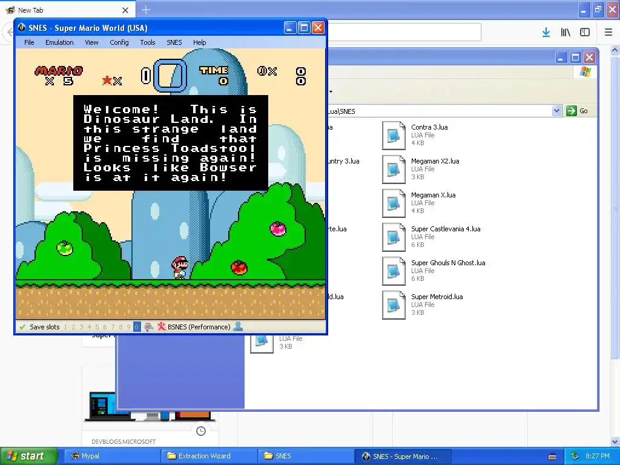620x465 pixels.
Task: Open the browser library icon
Action: tap(566, 32)
